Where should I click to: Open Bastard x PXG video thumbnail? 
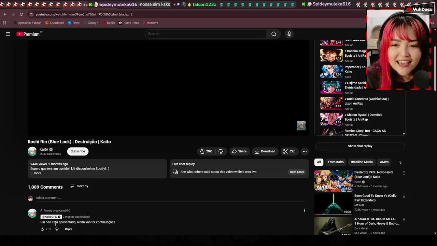333,181
